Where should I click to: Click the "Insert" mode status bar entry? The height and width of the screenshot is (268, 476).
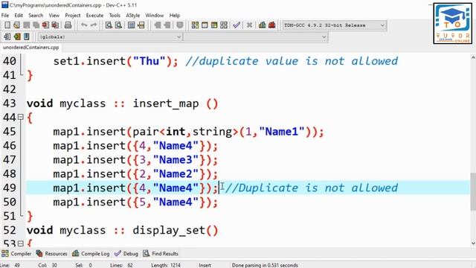[x=205, y=265]
